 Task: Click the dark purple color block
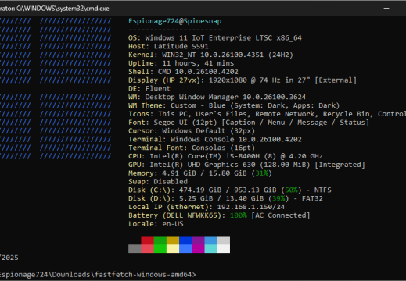click(198, 240)
